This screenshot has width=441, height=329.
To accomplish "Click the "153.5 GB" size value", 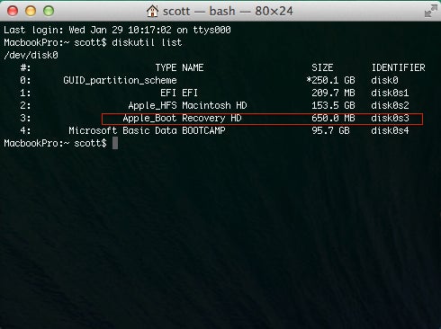I will [x=333, y=105].
